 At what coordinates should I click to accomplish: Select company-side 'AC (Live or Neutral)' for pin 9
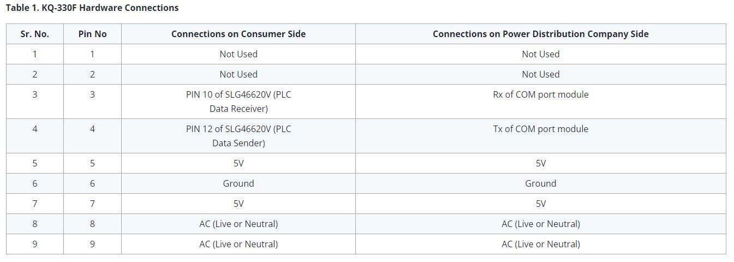pyautogui.click(x=540, y=244)
